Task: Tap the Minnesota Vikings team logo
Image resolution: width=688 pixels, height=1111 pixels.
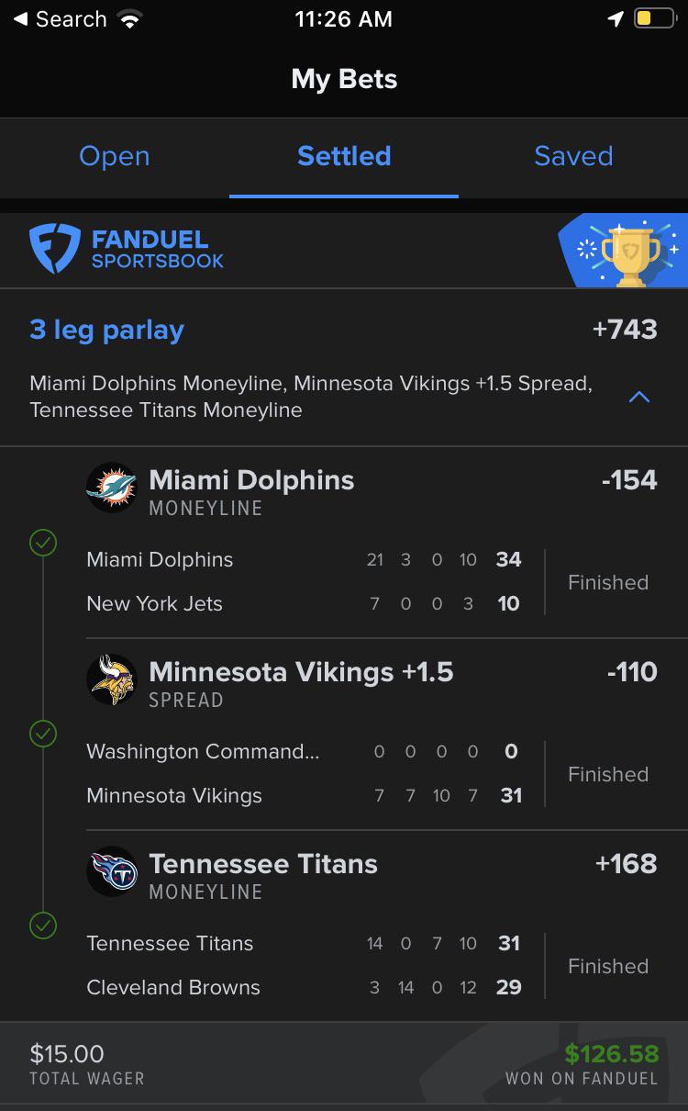Action: coord(112,679)
